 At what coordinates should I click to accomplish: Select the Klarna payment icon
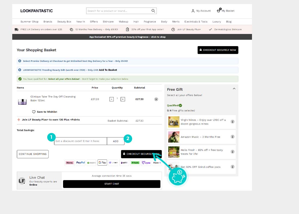pyautogui.click(x=69, y=163)
